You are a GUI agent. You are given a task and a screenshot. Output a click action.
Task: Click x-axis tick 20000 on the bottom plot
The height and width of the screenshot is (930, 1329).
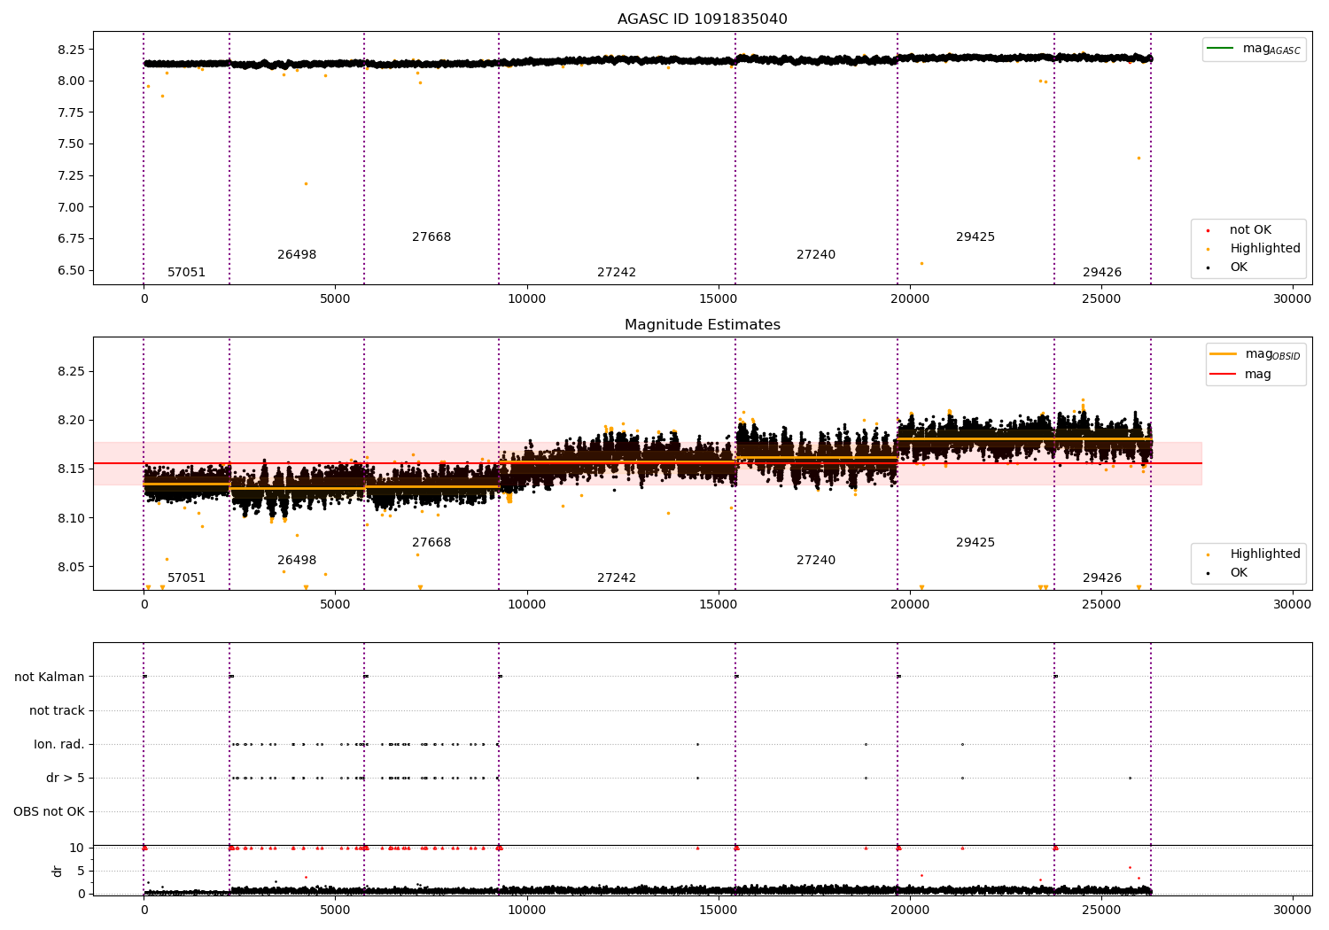910,911
